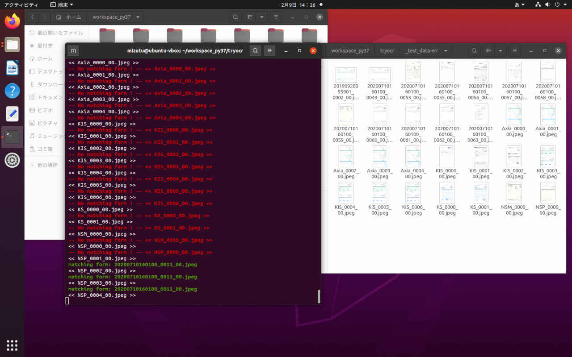This screenshot has height=357, width=572.
Task: Expand view options dropdown in workspace_py37 window
Action: pyautogui.click(x=261, y=17)
